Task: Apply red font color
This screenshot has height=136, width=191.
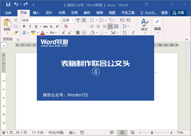Action: (x=43, y=33)
